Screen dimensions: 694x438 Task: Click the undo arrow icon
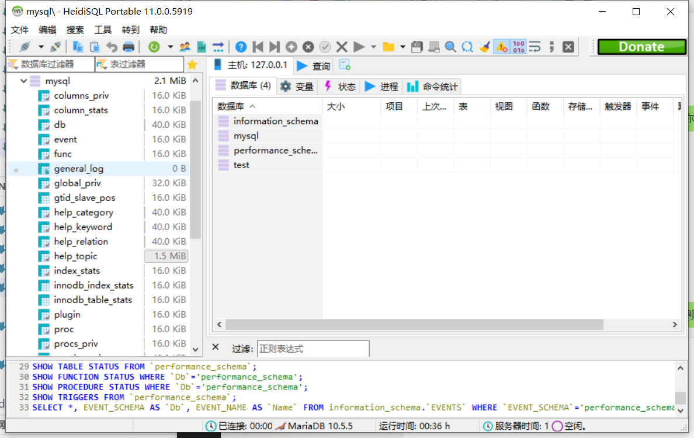coord(112,47)
